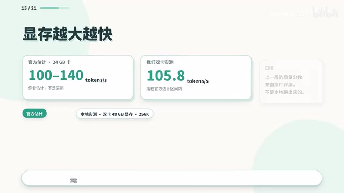Click the 本地实测 双卡 48 GB 显存 256K tag

114,114
